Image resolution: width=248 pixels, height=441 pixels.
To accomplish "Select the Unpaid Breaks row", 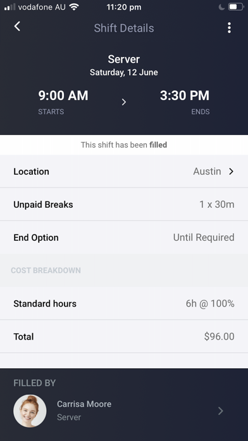I will click(x=124, y=204).
